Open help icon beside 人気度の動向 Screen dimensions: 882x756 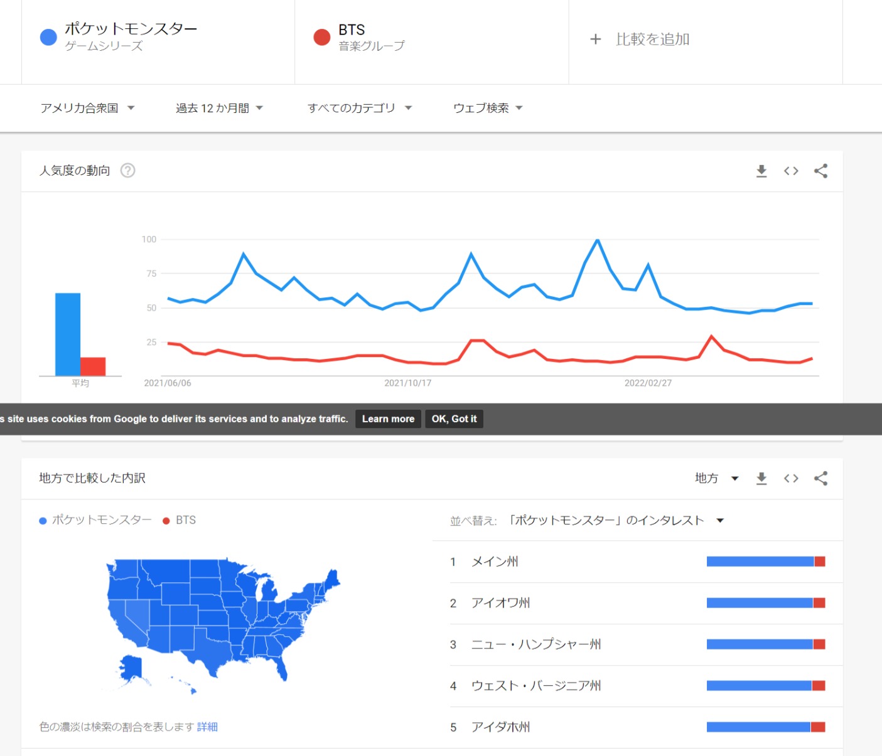127,171
